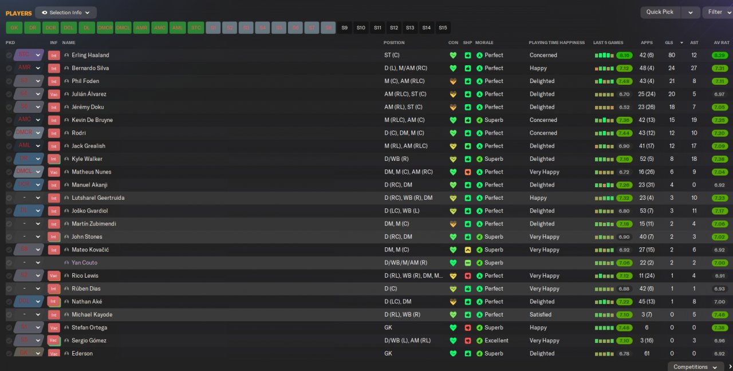Open the Selection Info dropdown
The width and height of the screenshot is (733, 371).
pyautogui.click(x=66, y=13)
